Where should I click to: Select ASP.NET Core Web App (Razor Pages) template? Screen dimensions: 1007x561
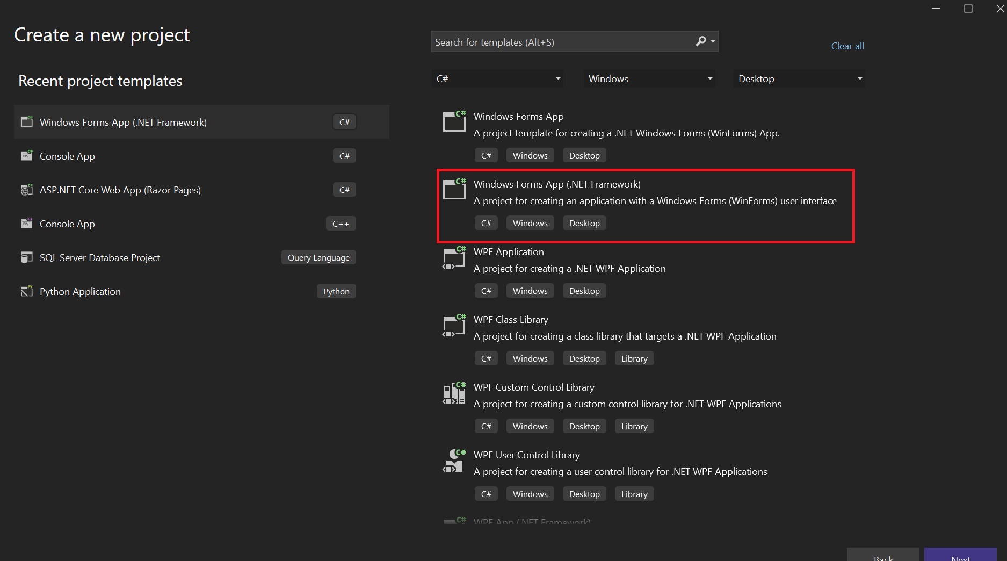(201, 190)
